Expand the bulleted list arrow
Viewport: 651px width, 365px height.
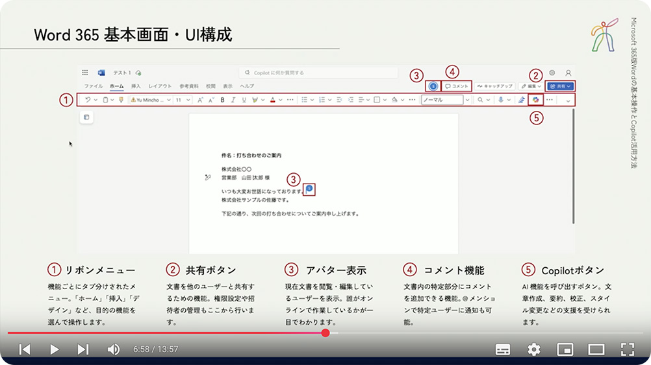coord(312,100)
